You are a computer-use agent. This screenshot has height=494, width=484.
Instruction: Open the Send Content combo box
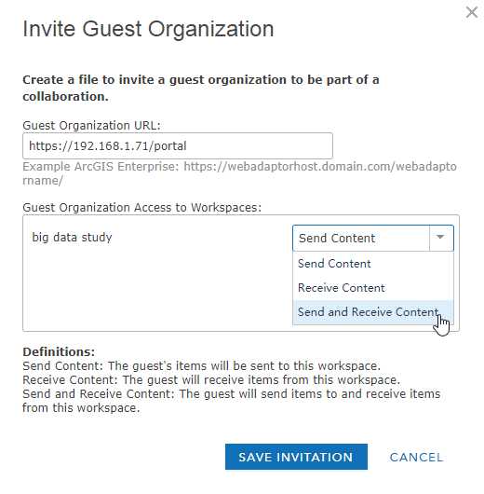[373, 239]
